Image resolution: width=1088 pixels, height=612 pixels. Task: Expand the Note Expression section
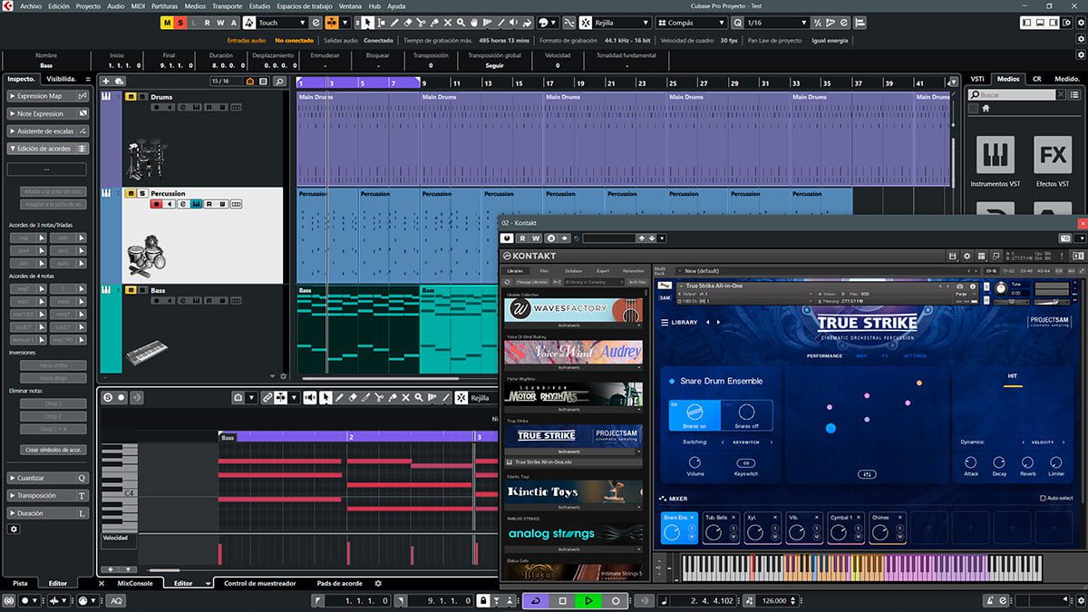pos(48,113)
